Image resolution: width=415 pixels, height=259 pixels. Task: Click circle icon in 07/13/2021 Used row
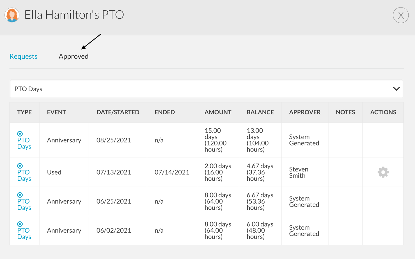tap(20, 166)
